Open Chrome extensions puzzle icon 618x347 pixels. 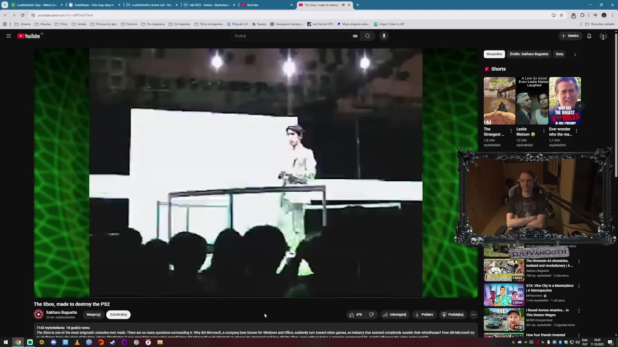[582, 15]
